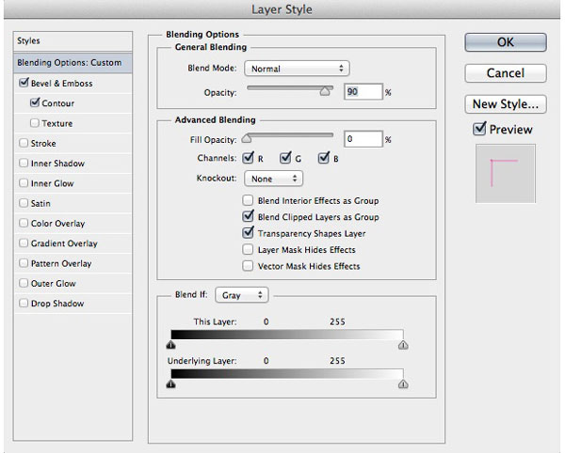Click the New Style... button

(506, 104)
